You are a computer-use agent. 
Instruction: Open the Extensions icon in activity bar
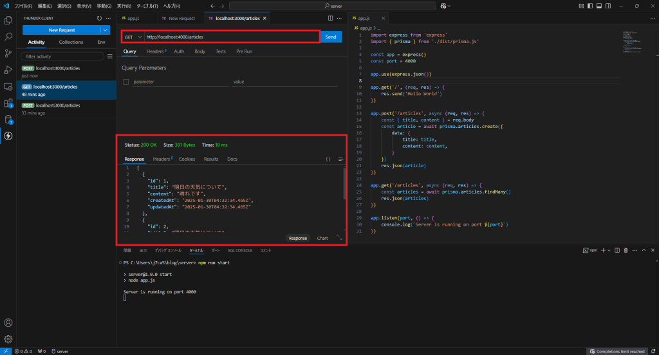coord(8,103)
